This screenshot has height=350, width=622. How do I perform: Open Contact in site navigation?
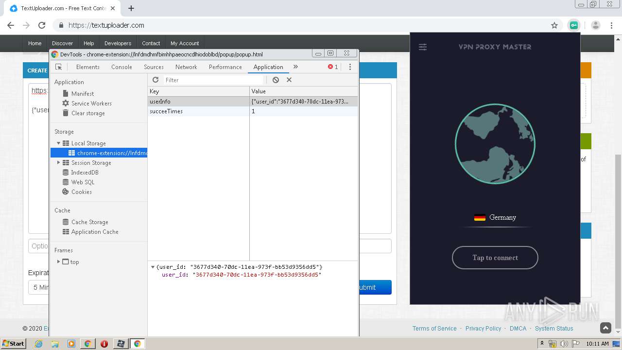(x=151, y=43)
